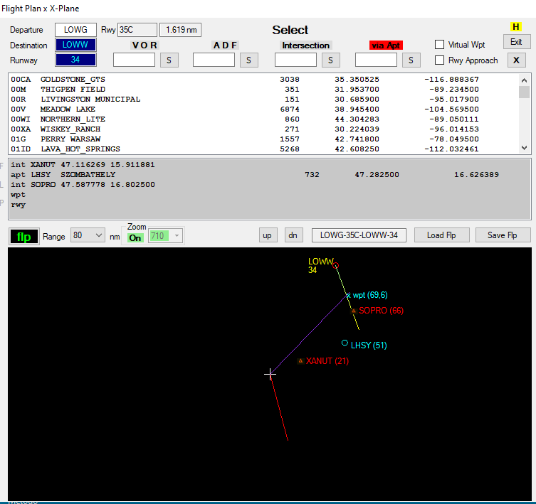Image resolution: width=536 pixels, height=504 pixels.
Task: Click the S button for VOR search
Action: tap(169, 60)
